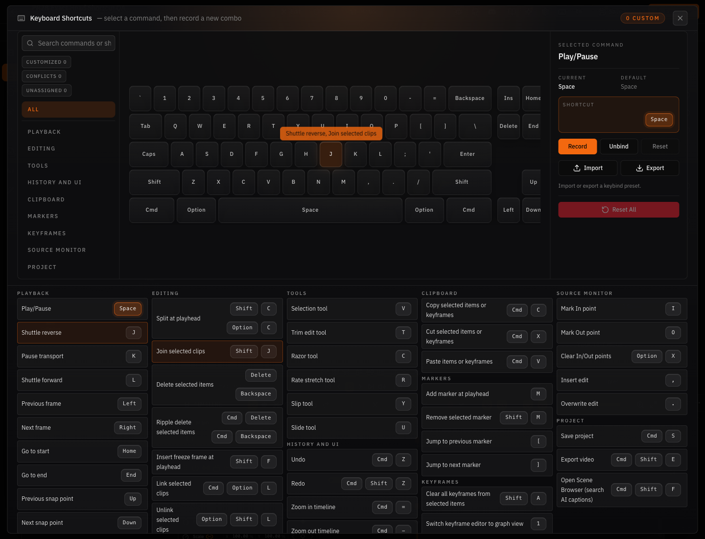Viewport: 705px width, 539px height.
Task: Click the Tab key on the virtual keyboard
Action: [x=145, y=126]
